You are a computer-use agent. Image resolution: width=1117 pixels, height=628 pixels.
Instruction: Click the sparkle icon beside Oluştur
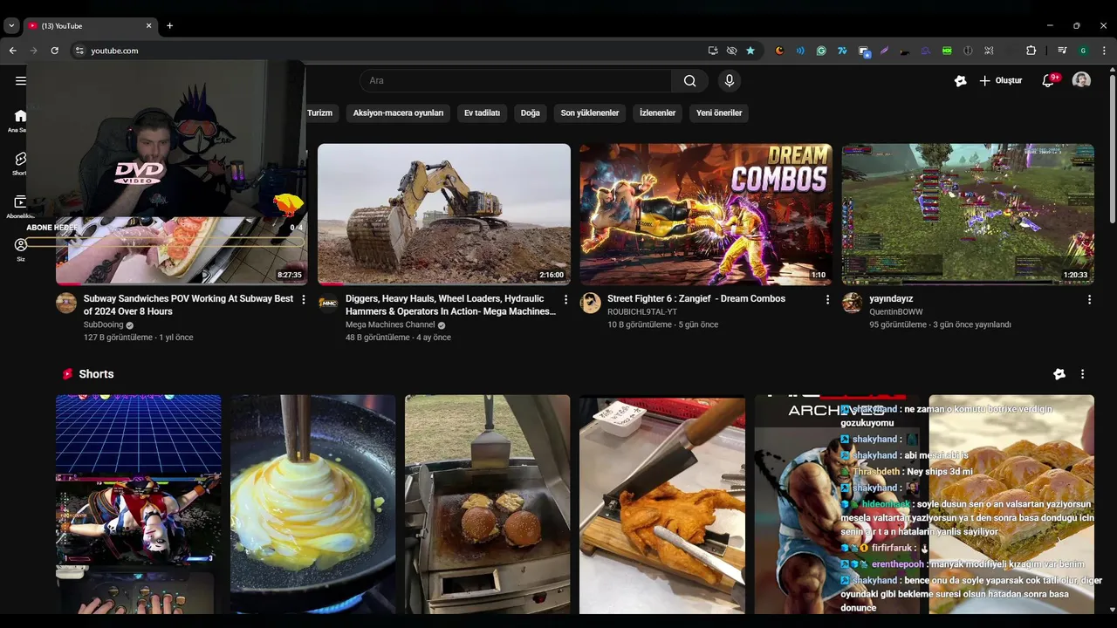click(961, 81)
